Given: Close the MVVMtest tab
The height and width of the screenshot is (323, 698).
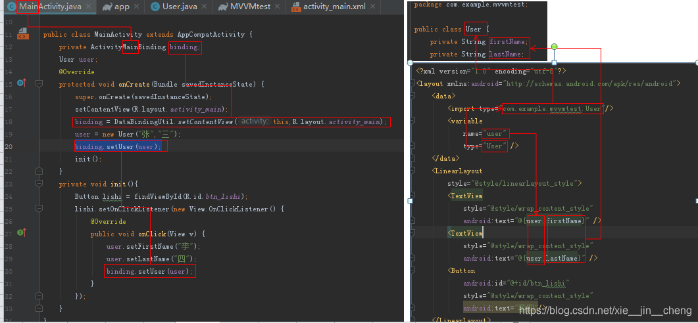Looking at the screenshot, I should click(x=278, y=7).
